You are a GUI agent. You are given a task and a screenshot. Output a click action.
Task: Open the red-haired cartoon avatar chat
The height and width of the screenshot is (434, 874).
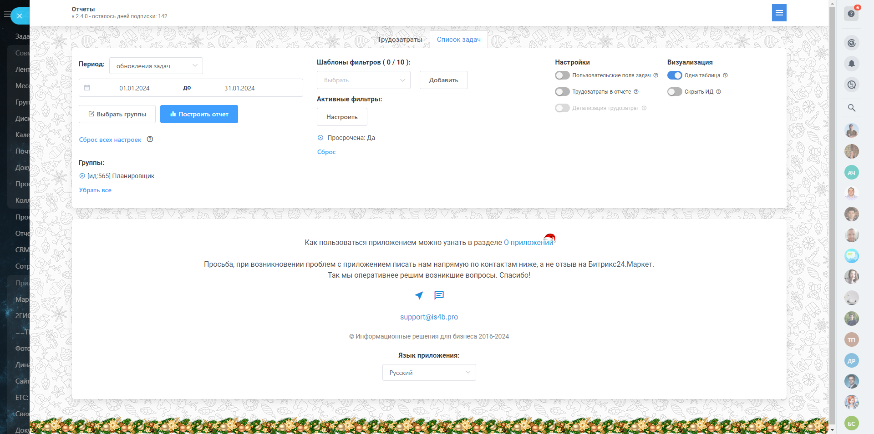[852, 402]
